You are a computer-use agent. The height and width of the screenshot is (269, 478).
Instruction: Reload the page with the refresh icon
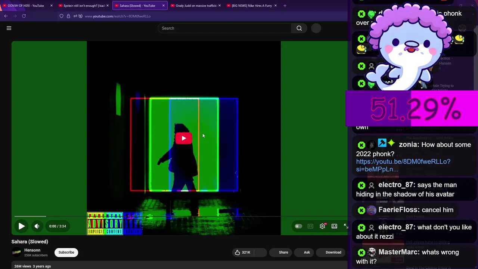click(24, 16)
